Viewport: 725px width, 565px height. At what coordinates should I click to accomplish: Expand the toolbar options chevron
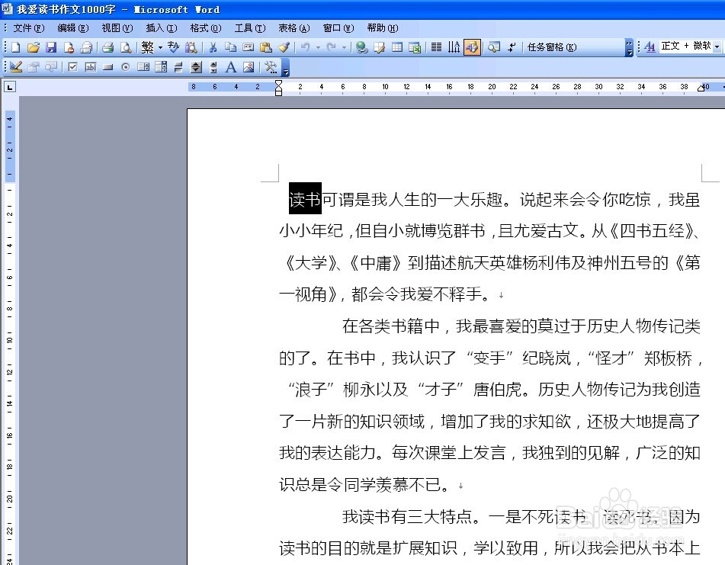tap(630, 47)
